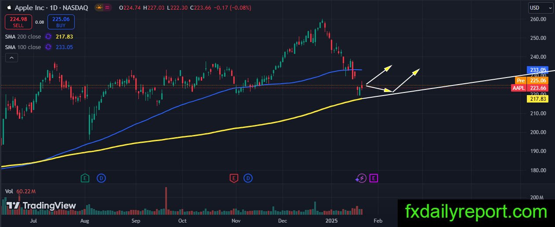
Task: Open the green earnings E marker near August
Action: 85,178
